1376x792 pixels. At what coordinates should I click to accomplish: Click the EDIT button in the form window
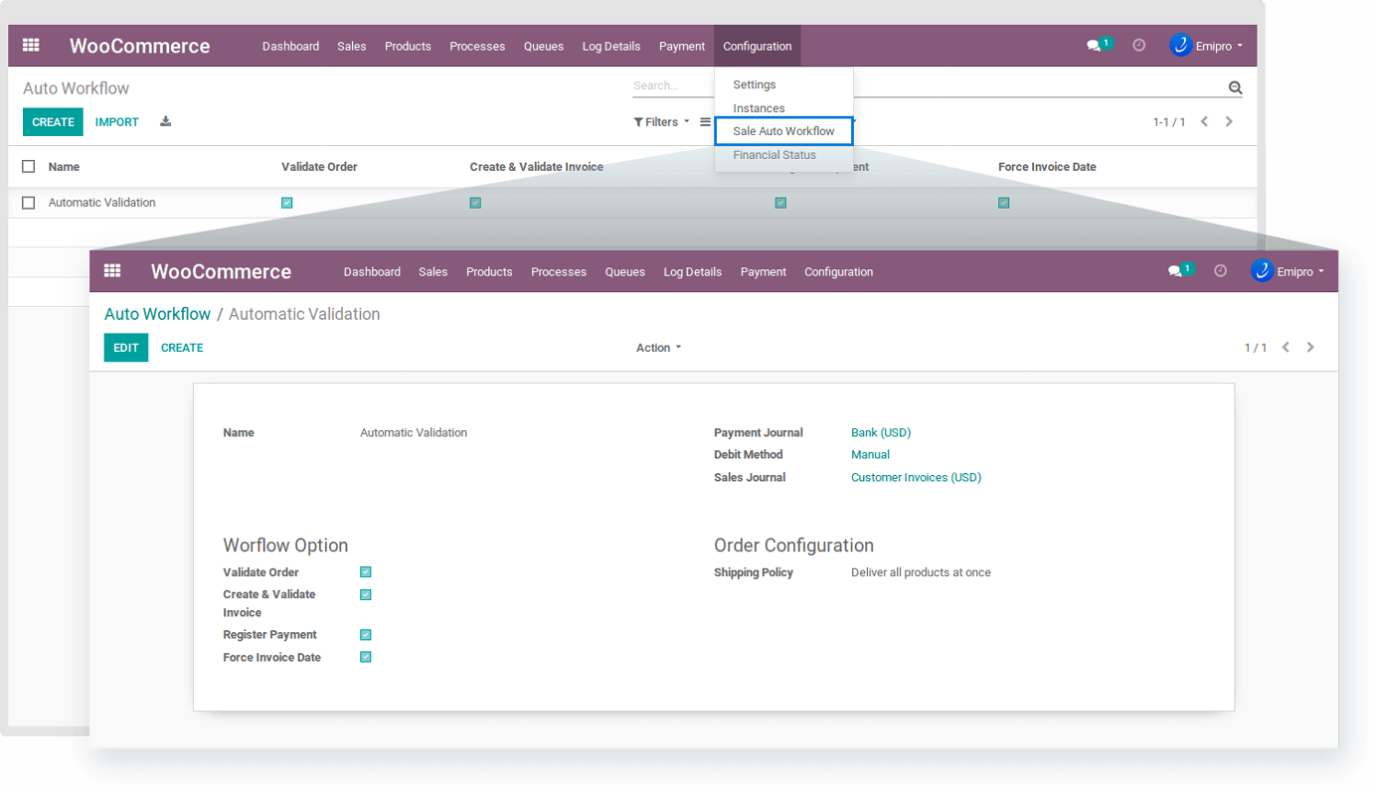(126, 348)
